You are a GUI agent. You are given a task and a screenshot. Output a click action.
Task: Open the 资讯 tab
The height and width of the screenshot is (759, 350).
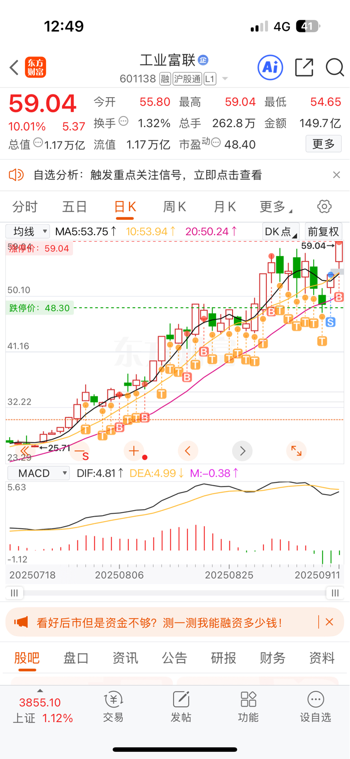(125, 658)
